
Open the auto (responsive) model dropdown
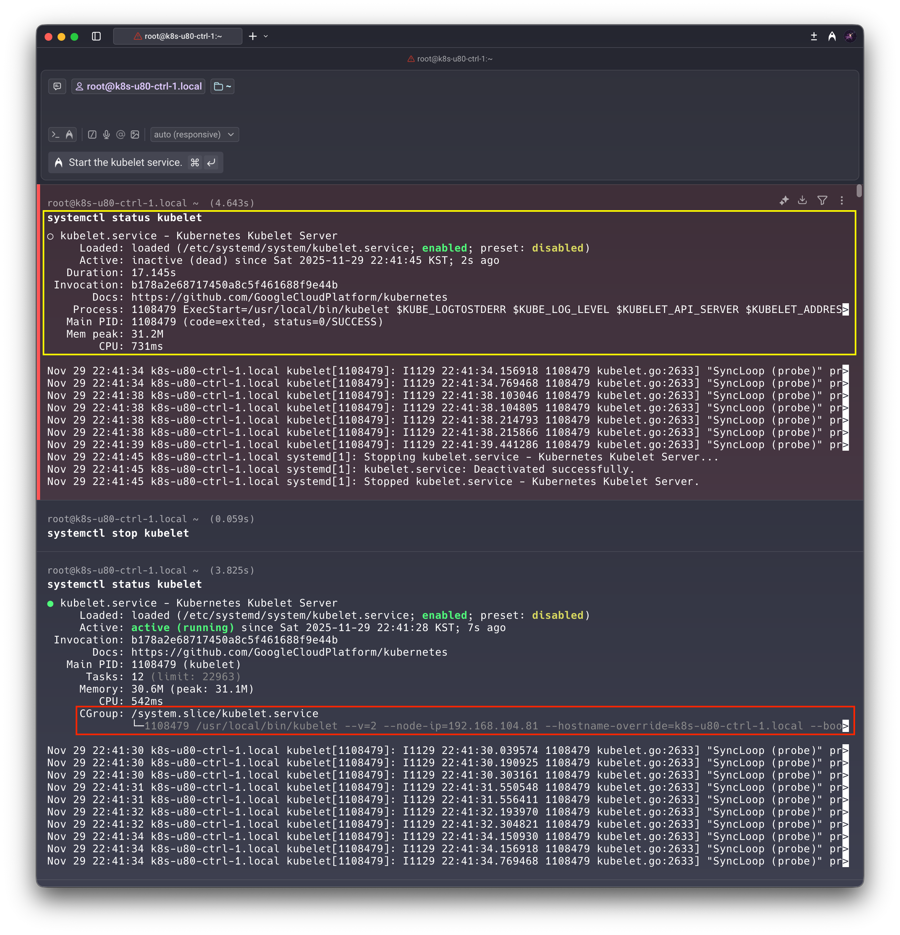click(x=194, y=134)
